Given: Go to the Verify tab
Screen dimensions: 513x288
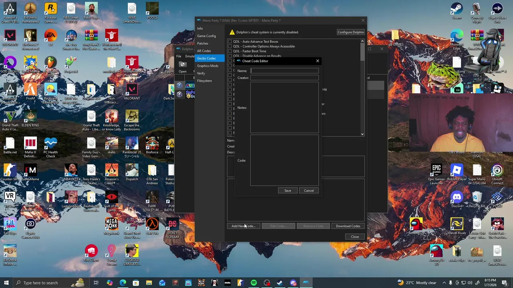Looking at the screenshot, I should pos(201,73).
